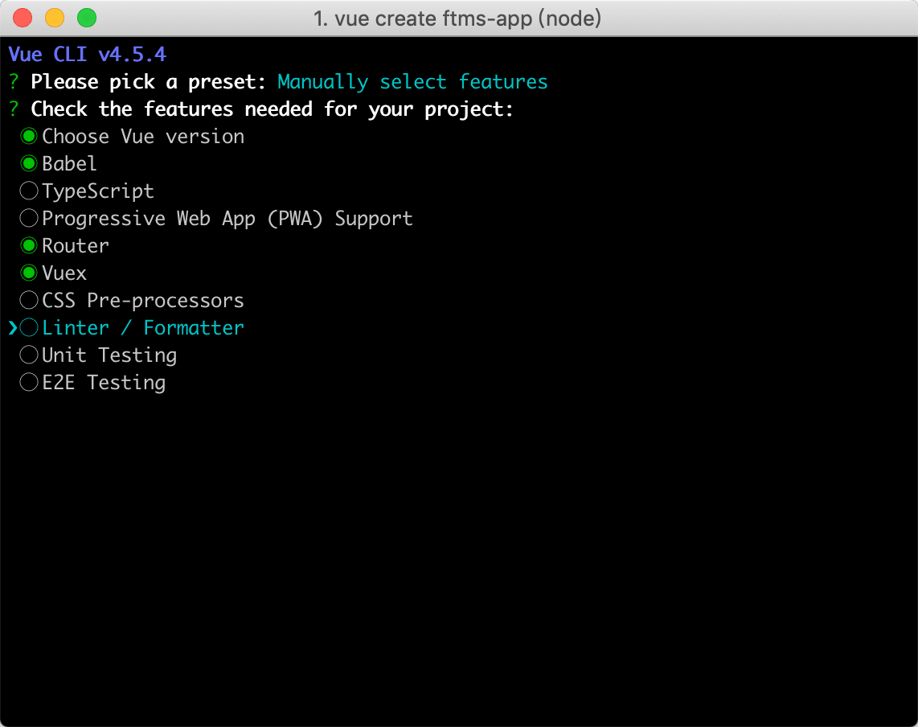Image resolution: width=918 pixels, height=727 pixels.
Task: Uncheck the Babel feature circle
Action: 30,164
